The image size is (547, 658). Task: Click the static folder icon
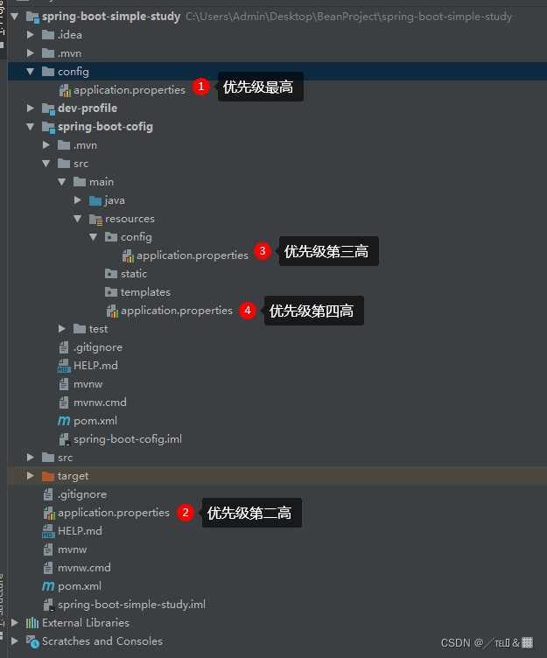pos(111,274)
